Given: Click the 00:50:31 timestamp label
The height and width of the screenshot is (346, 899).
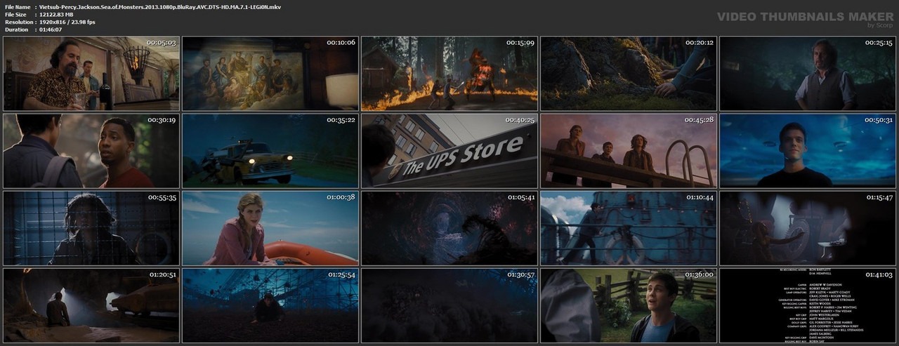Looking at the screenshot, I should (877, 120).
